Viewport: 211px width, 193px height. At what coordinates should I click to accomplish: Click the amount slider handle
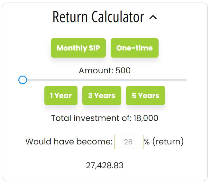[x=23, y=80]
